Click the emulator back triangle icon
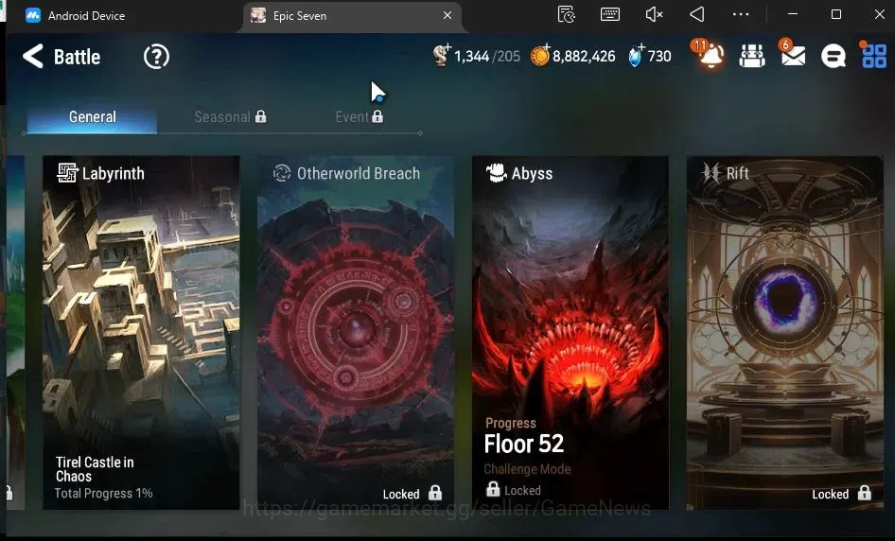 click(697, 14)
